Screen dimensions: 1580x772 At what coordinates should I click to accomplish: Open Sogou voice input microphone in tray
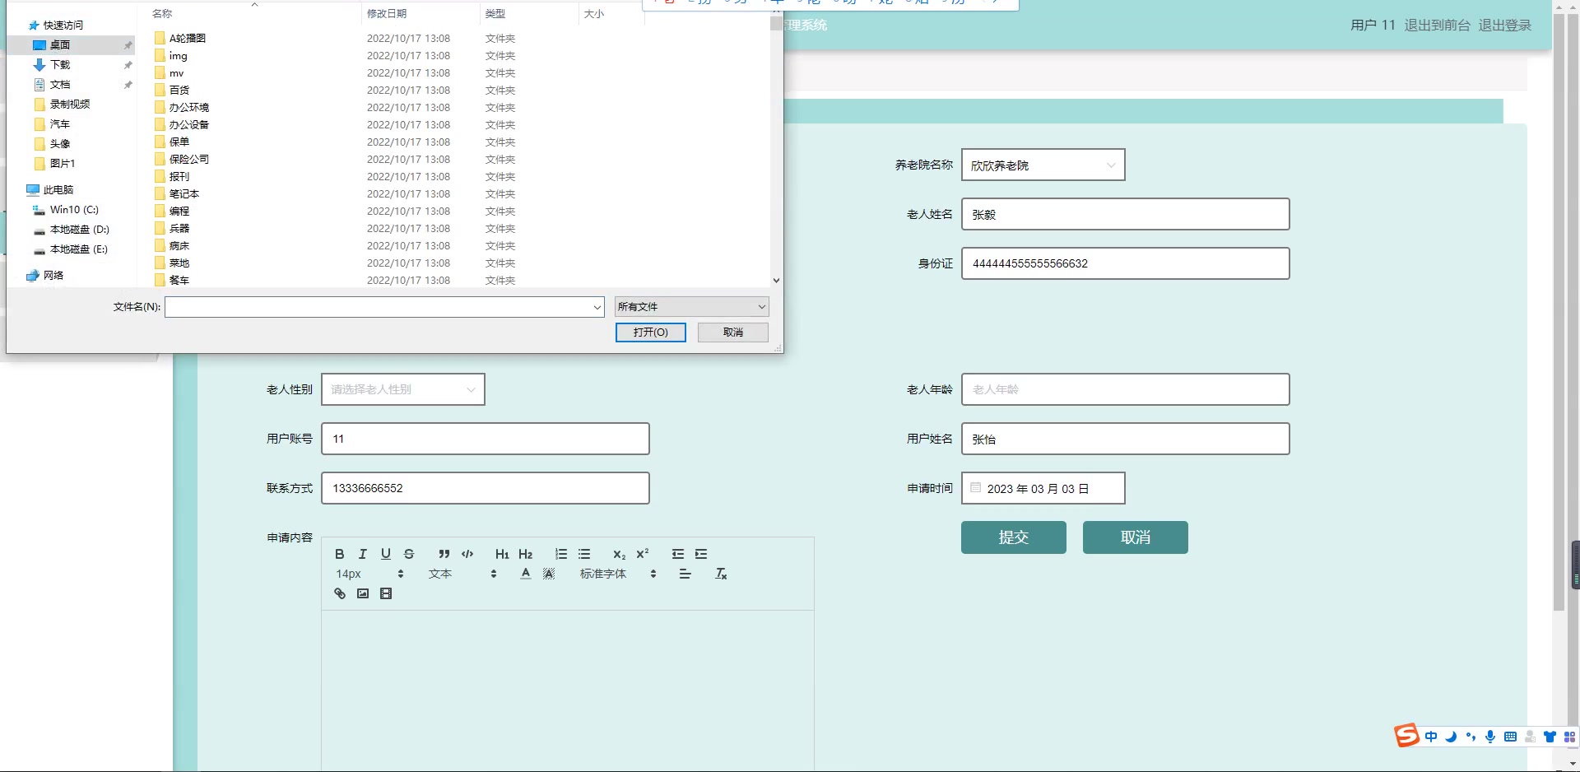pos(1490,737)
